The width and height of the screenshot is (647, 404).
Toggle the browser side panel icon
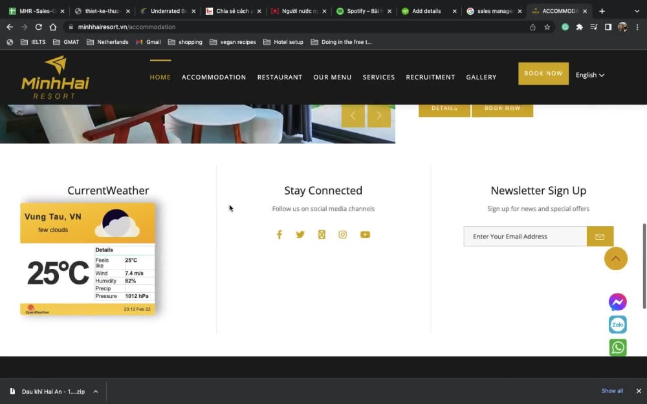608,27
